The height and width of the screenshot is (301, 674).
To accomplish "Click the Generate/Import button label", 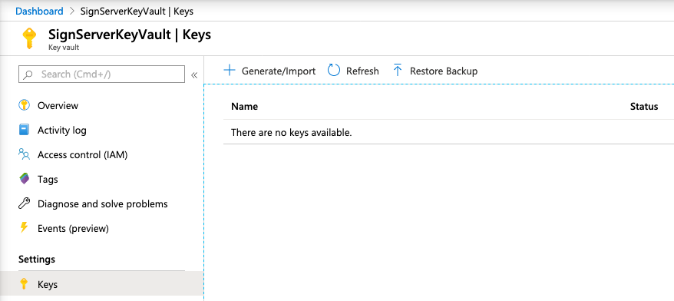I will [x=279, y=71].
